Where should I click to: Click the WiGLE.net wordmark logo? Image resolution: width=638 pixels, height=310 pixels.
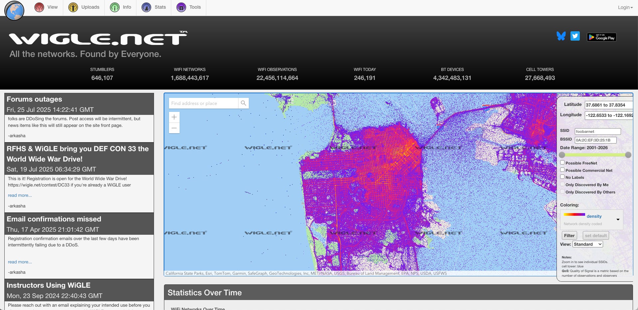98,38
